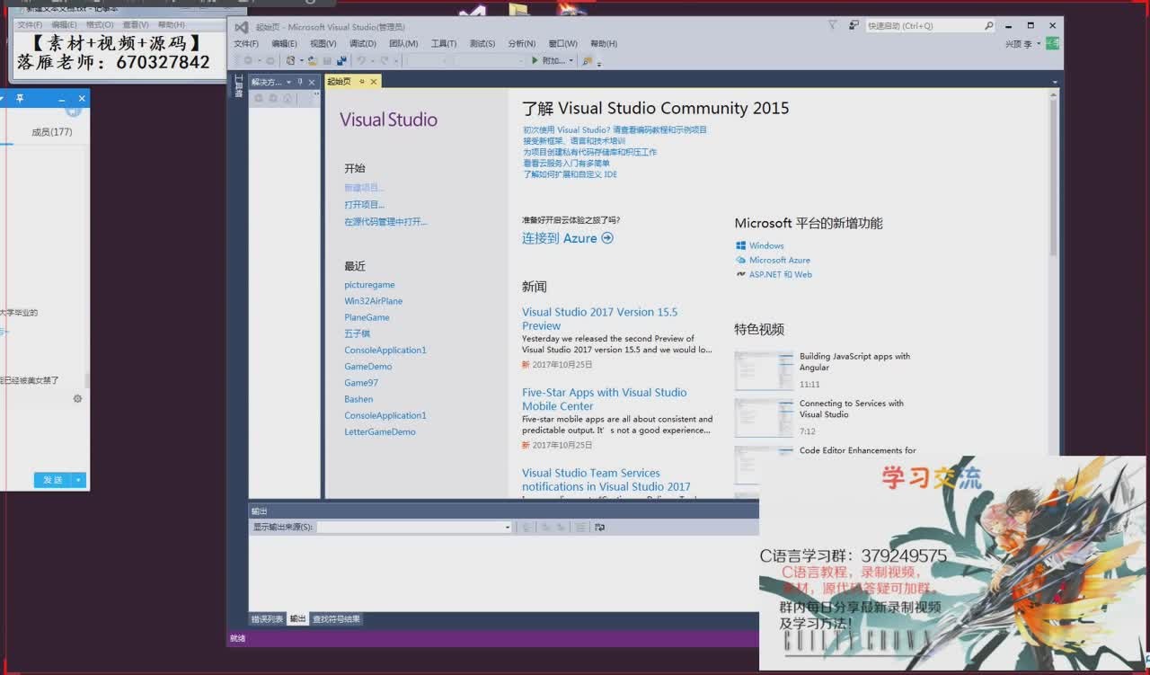Click 发送 button in chat window
1150x675 pixels.
54,480
